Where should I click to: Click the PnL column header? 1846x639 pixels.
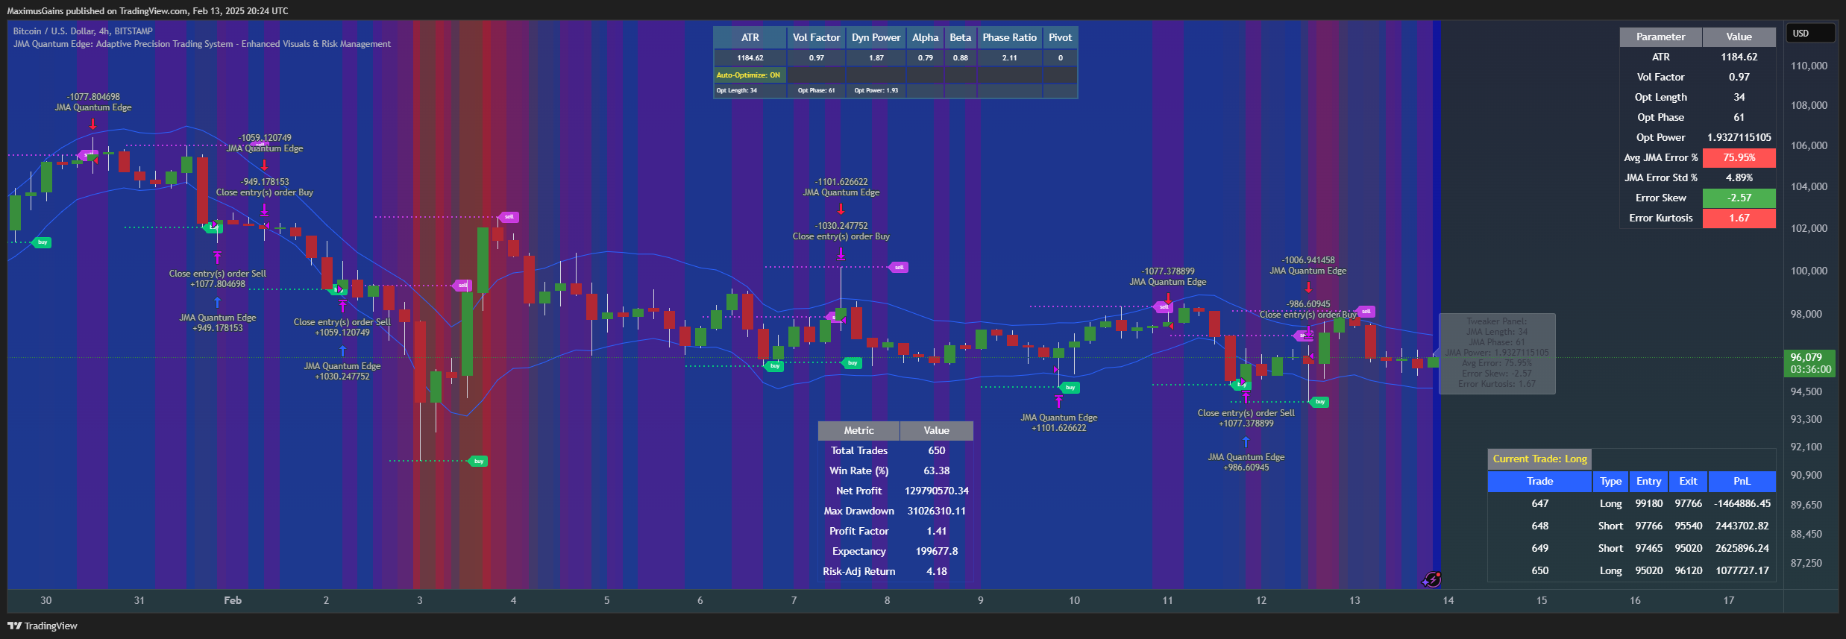pos(1742,481)
